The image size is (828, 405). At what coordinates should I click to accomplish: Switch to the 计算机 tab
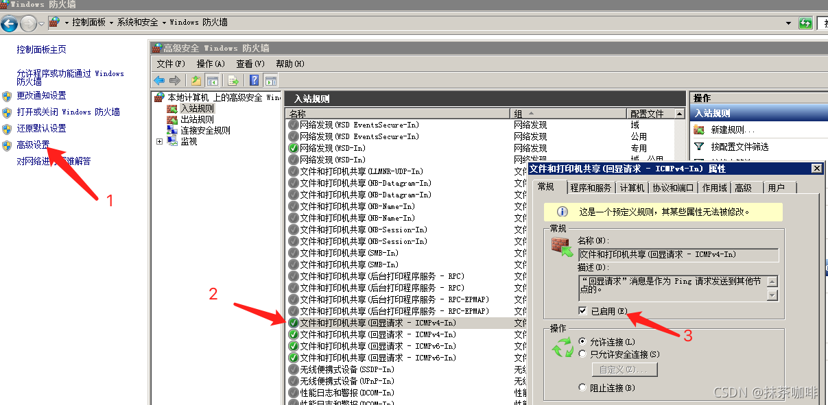632,188
